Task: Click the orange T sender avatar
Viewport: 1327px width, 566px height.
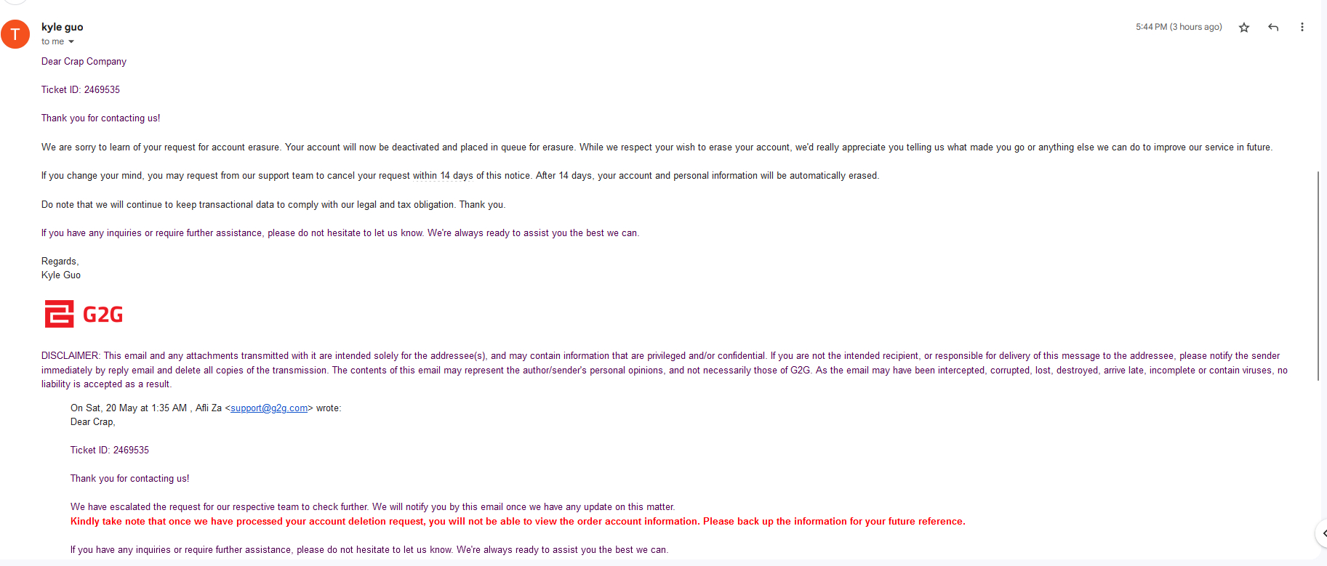Action: 15,34
